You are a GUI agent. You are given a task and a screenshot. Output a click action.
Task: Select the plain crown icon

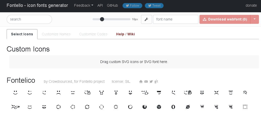point(202,107)
